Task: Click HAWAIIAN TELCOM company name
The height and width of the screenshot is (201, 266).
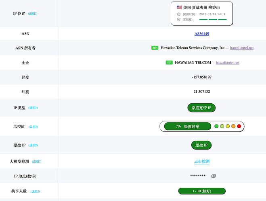Action: [x=193, y=62]
